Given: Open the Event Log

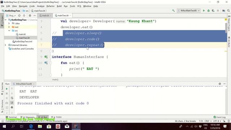Looking at the screenshot, I should tap(219, 117).
